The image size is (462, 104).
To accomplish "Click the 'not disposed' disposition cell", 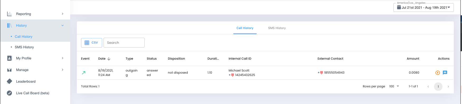I will (x=178, y=73).
